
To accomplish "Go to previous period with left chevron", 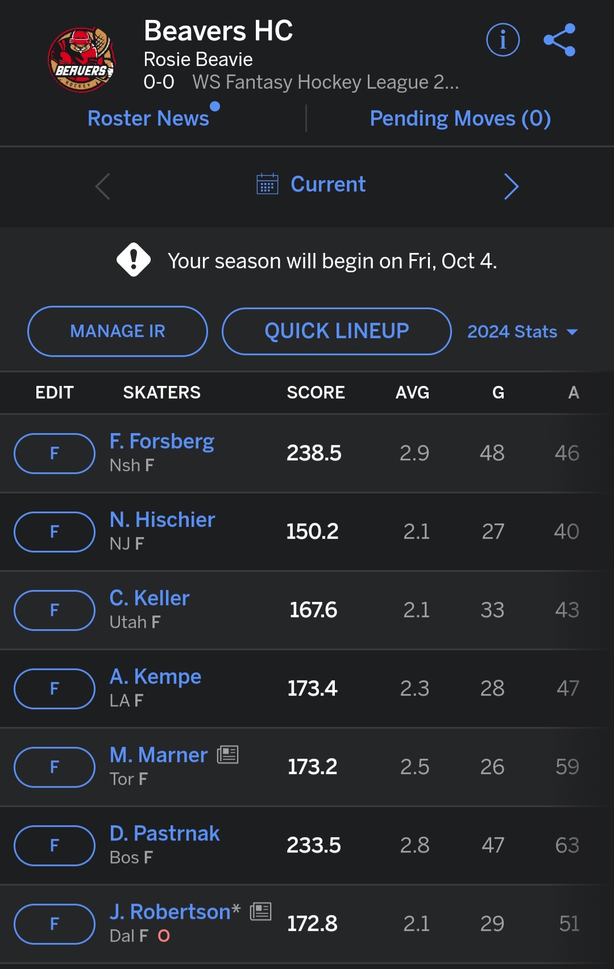I will click(x=103, y=186).
